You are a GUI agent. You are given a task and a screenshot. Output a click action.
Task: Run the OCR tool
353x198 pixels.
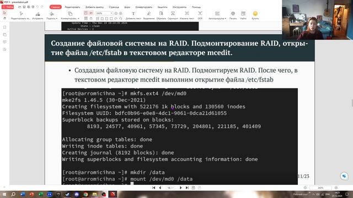(x=200, y=15)
